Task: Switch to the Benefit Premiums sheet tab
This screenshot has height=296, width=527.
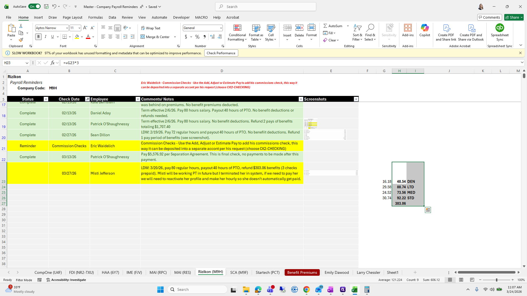Action: point(302,272)
